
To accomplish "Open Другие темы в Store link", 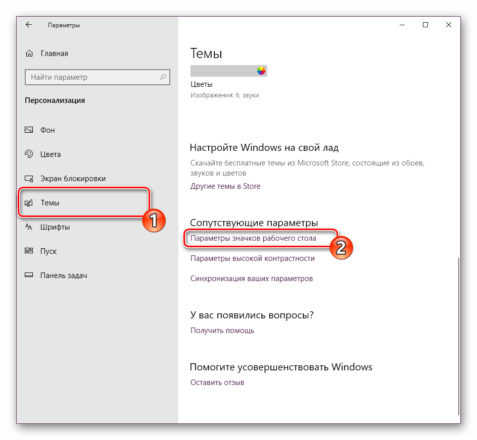I will click(225, 186).
